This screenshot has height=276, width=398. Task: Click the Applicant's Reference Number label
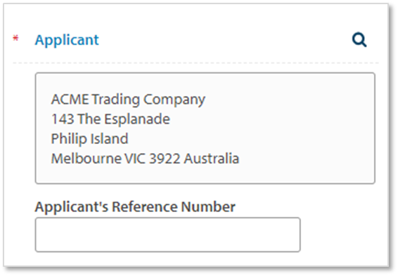135,206
